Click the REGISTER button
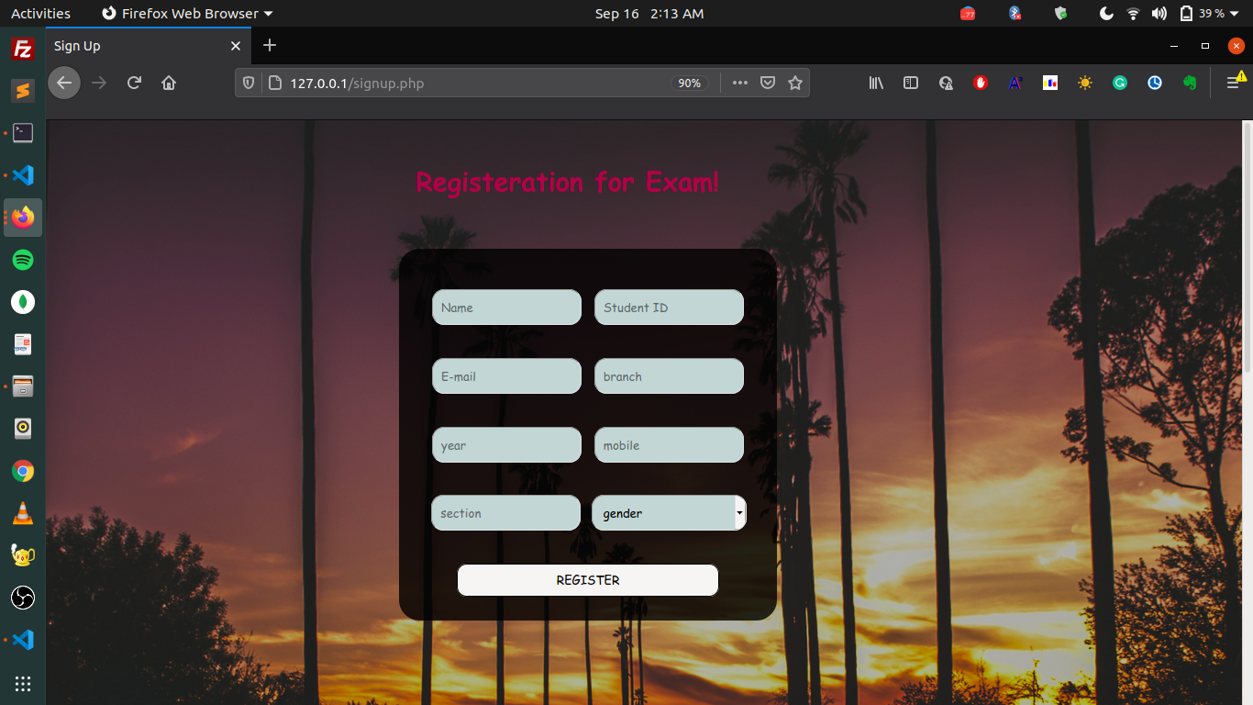The image size is (1253, 705). [588, 580]
